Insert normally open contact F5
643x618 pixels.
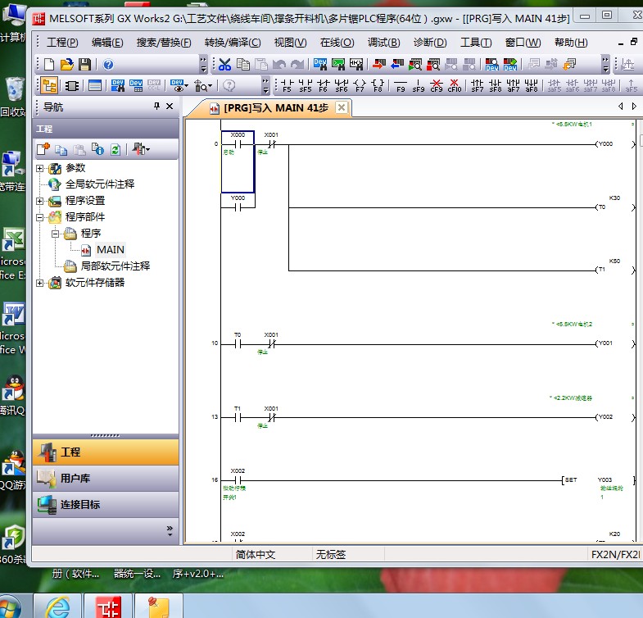pos(287,85)
